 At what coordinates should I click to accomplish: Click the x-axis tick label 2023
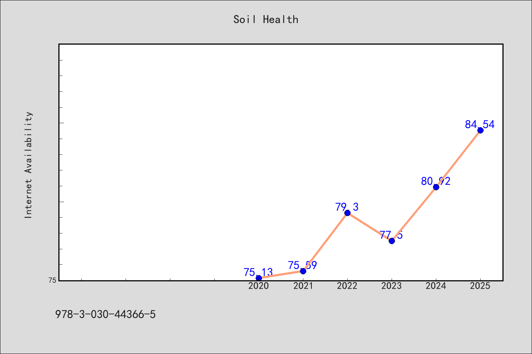392,286
